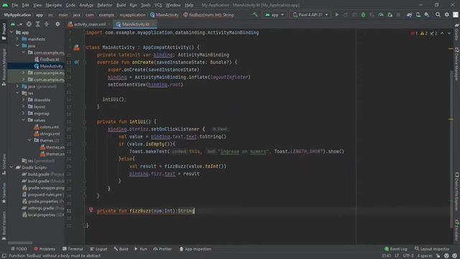Click the Resource Manager side tool button

pyautogui.click(x=4, y=67)
